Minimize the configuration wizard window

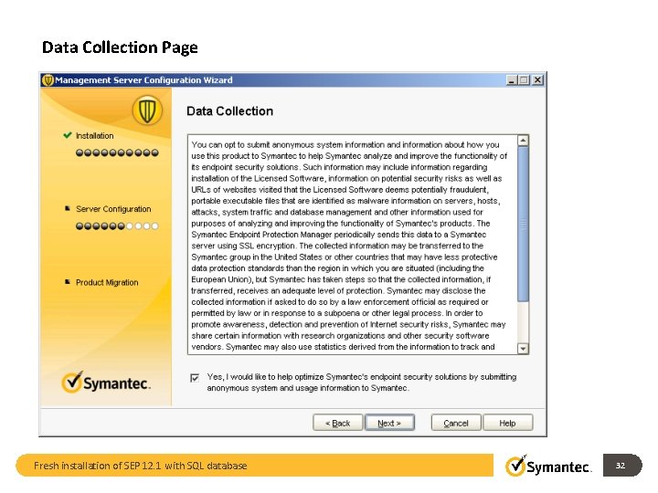pos(511,80)
